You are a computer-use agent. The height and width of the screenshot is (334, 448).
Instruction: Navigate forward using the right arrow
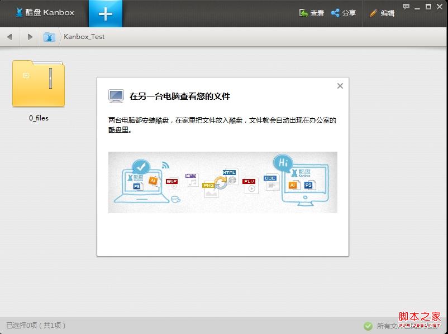[x=30, y=36]
